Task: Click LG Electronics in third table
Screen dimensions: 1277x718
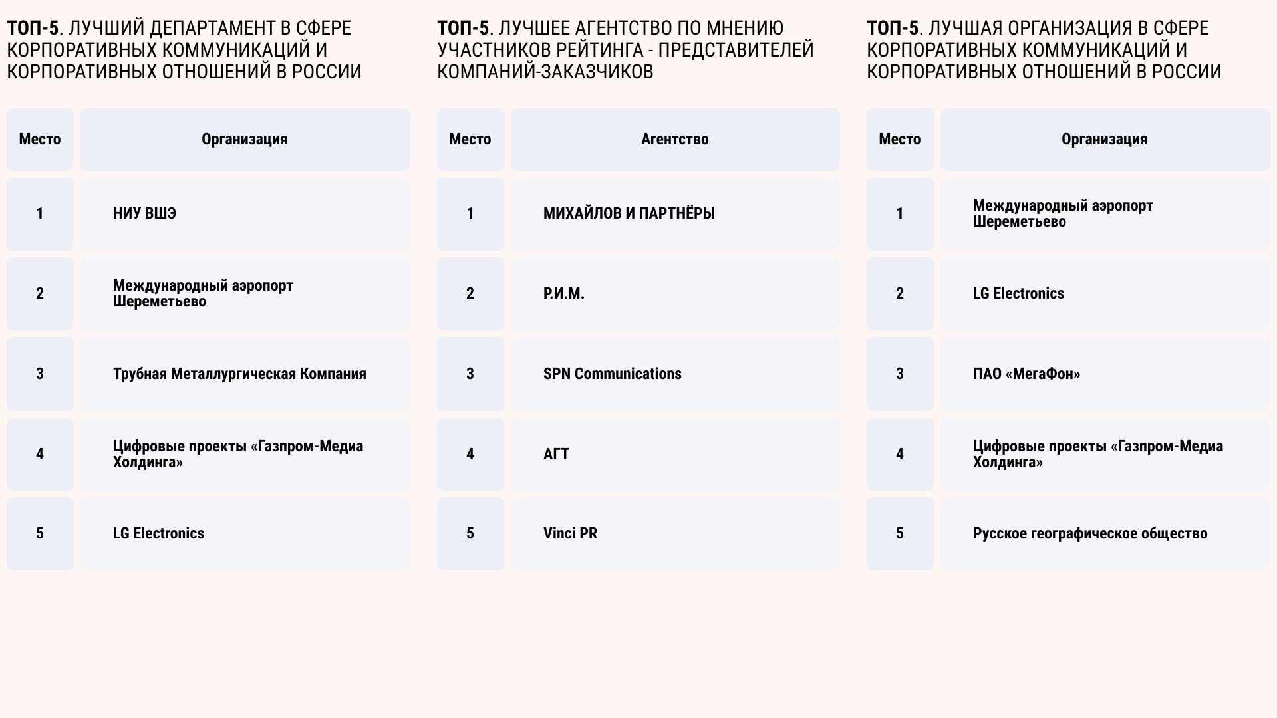Action: (1018, 293)
